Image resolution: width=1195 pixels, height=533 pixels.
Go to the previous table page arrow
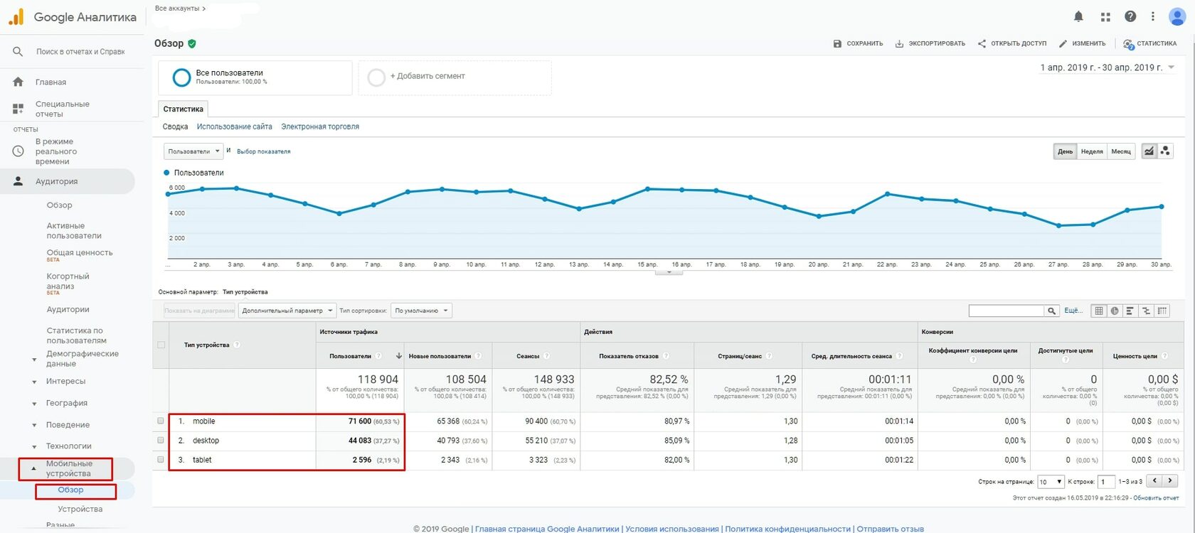1154,481
